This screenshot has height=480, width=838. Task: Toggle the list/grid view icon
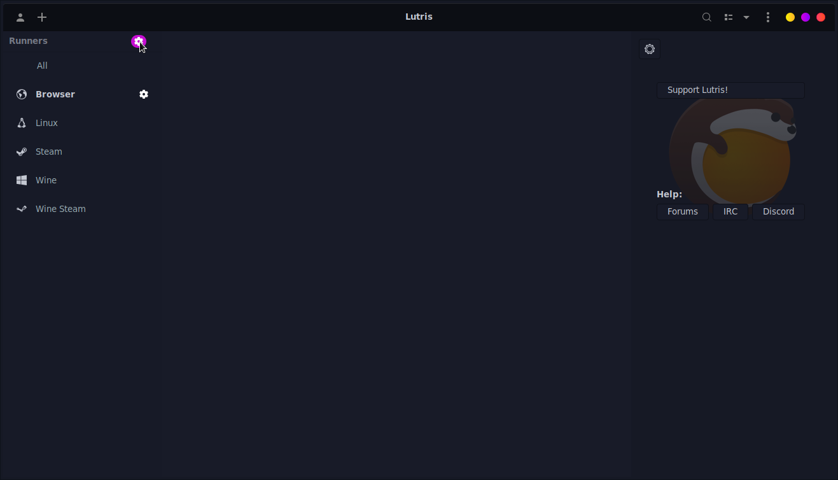click(729, 17)
